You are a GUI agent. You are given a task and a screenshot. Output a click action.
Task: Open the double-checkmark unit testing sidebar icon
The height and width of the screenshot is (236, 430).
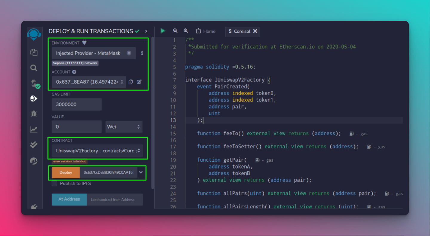click(34, 145)
